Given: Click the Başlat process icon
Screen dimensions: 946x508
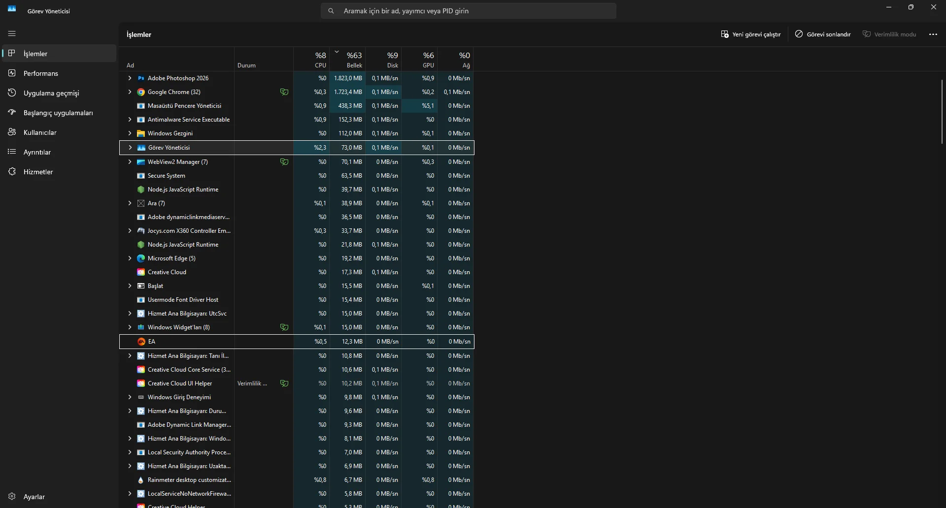Looking at the screenshot, I should [141, 286].
